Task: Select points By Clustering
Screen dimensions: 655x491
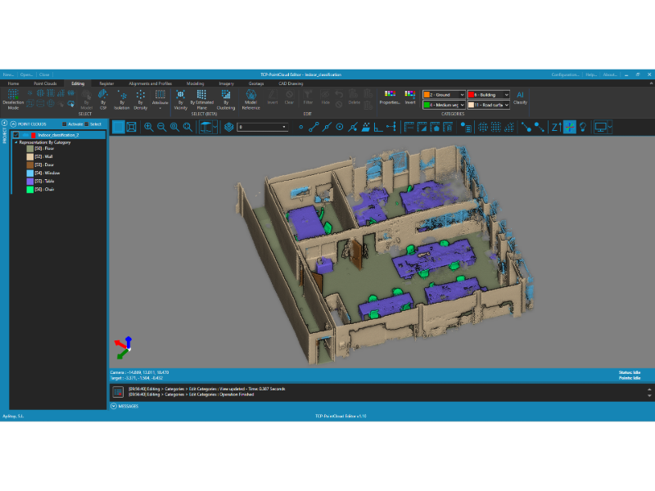Action: [x=226, y=99]
